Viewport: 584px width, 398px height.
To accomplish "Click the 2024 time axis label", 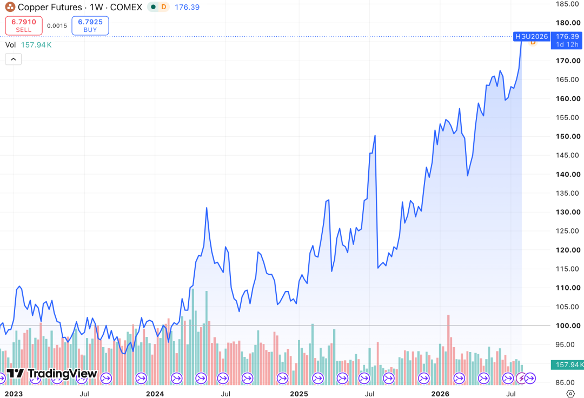I will [155, 394].
